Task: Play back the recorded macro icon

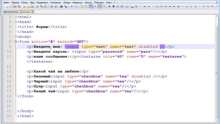Action: (118, 7)
